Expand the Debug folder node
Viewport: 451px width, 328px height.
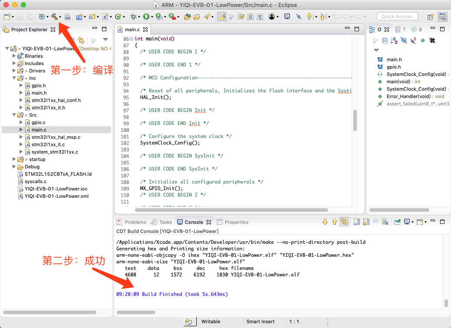14,167
